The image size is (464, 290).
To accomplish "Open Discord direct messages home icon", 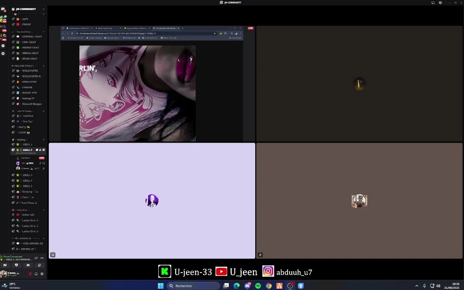I will click(3, 10).
